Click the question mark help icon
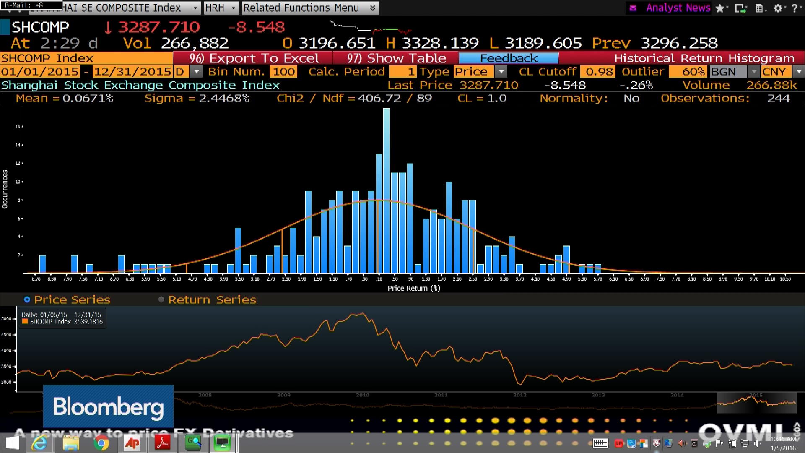Screen dimensions: 805x453 [x=795, y=8]
